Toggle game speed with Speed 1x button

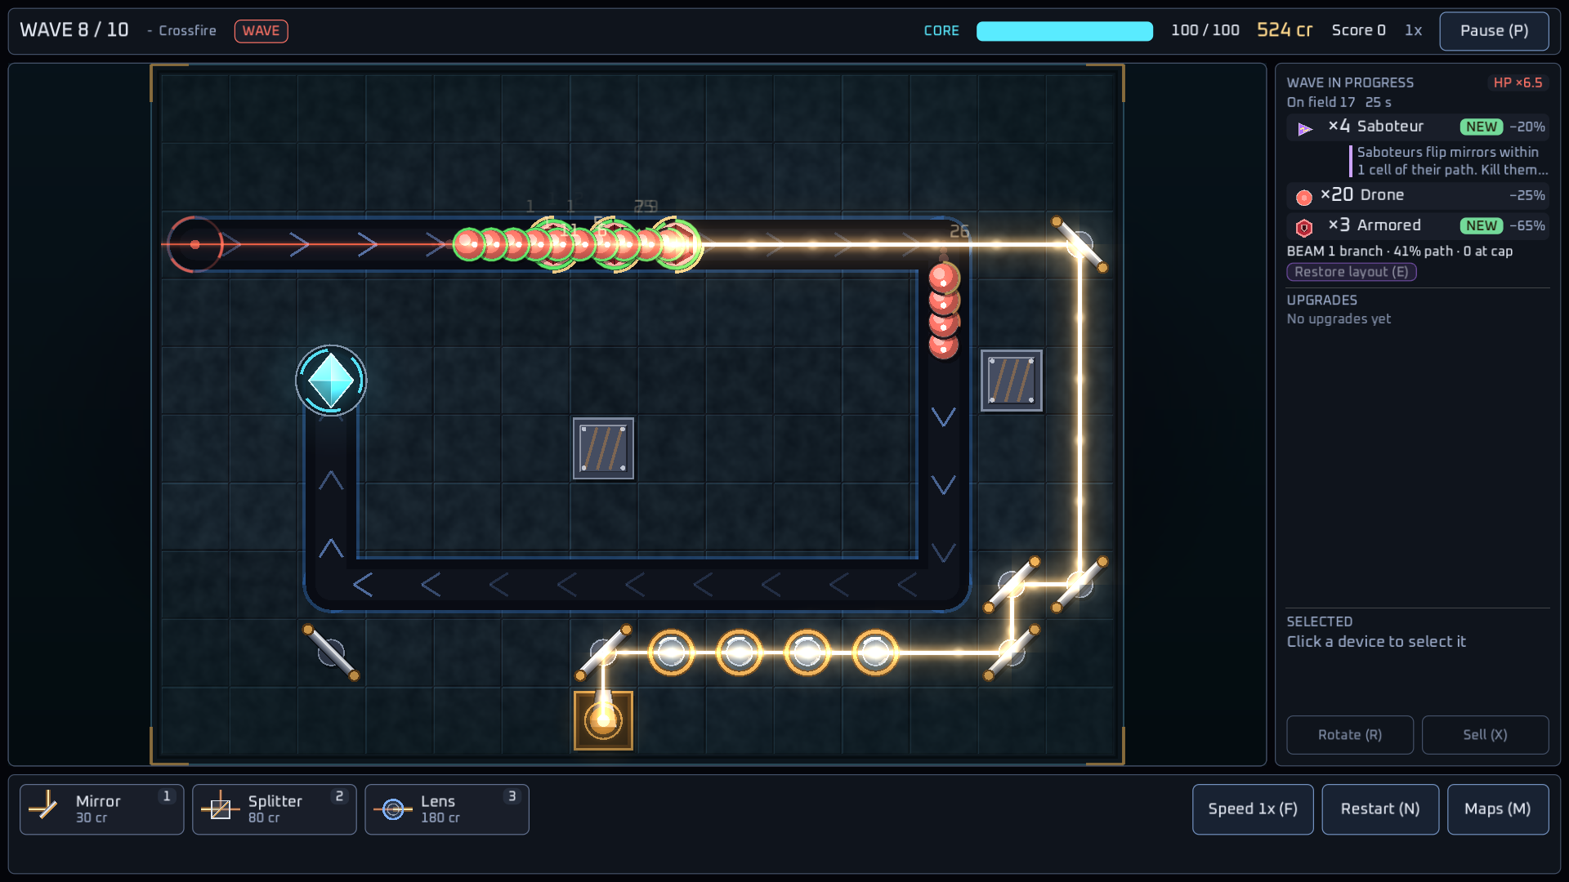click(1252, 809)
